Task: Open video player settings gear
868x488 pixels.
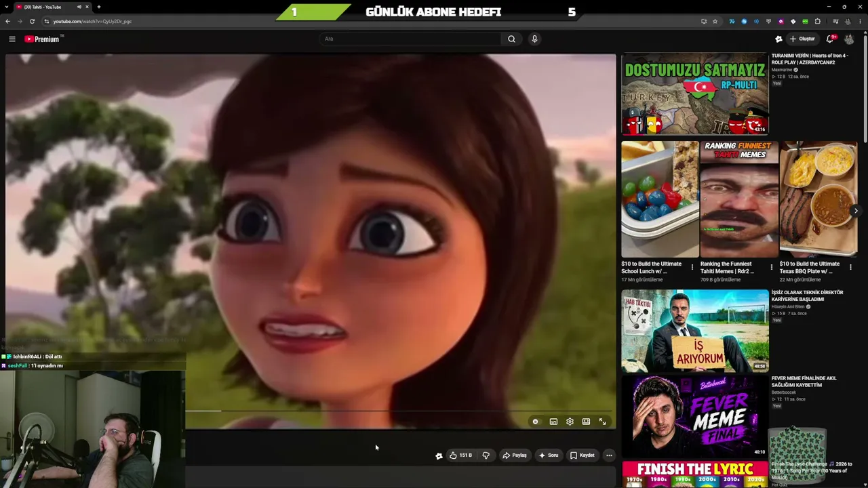Action: coord(570,422)
